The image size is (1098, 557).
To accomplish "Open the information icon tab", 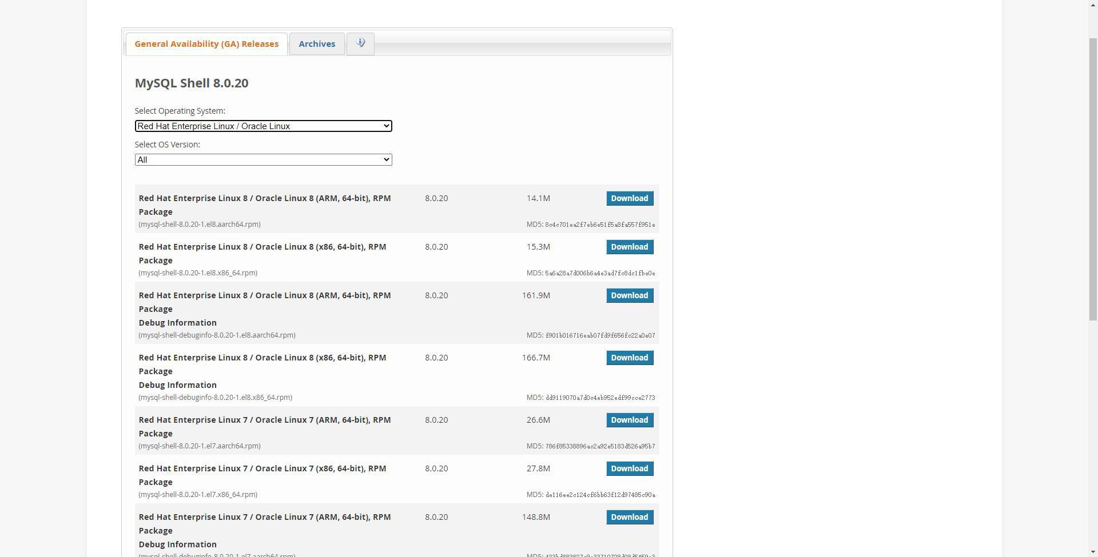I will point(360,43).
